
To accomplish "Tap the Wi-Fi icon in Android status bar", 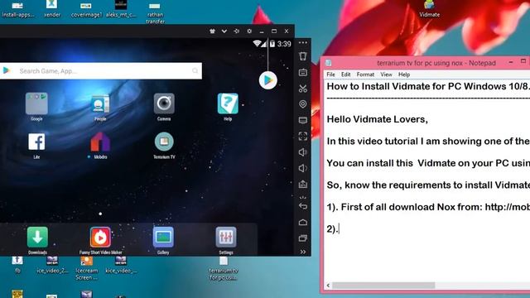I will point(257,44).
